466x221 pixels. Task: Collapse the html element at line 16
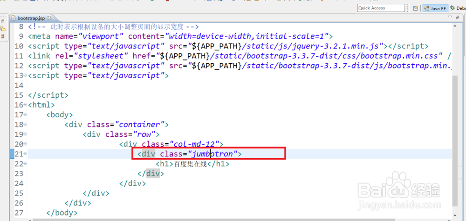pos(25,105)
